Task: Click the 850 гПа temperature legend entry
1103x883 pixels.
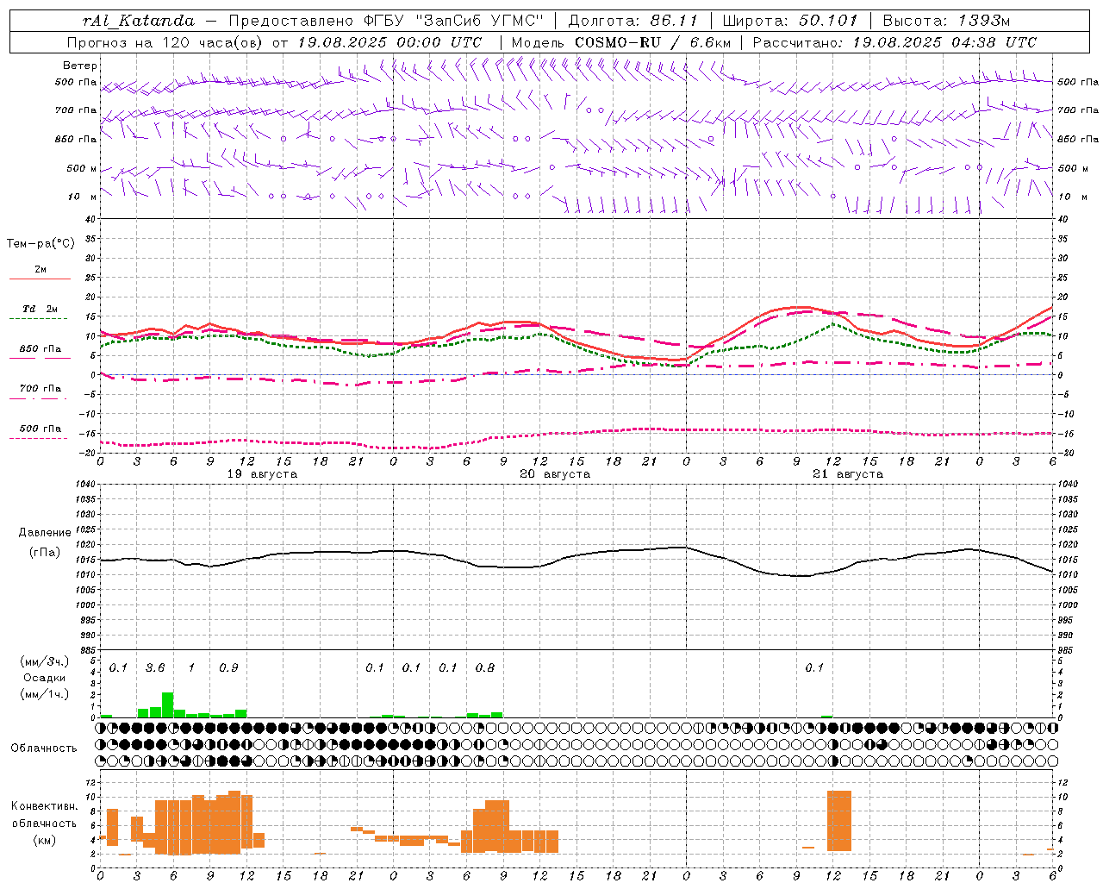Action: [41, 349]
